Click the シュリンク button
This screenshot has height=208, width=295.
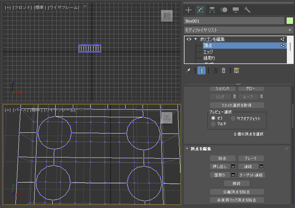point(223,89)
